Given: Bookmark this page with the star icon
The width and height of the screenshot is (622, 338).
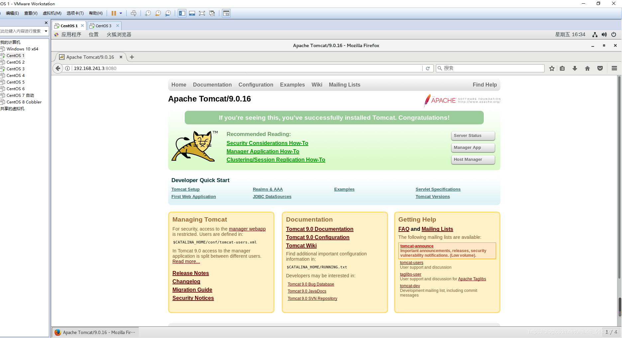Looking at the screenshot, I should [552, 68].
